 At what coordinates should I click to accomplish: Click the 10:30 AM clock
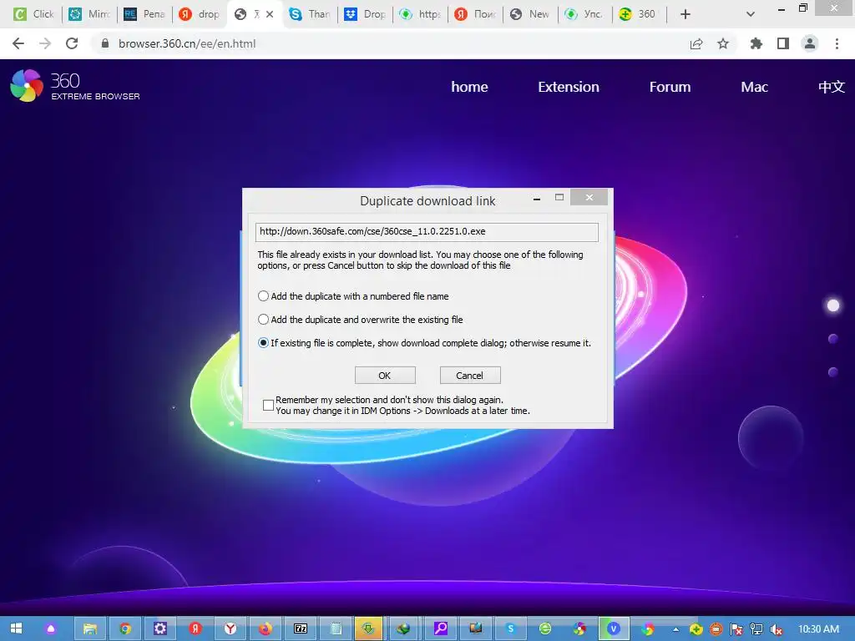tap(818, 629)
